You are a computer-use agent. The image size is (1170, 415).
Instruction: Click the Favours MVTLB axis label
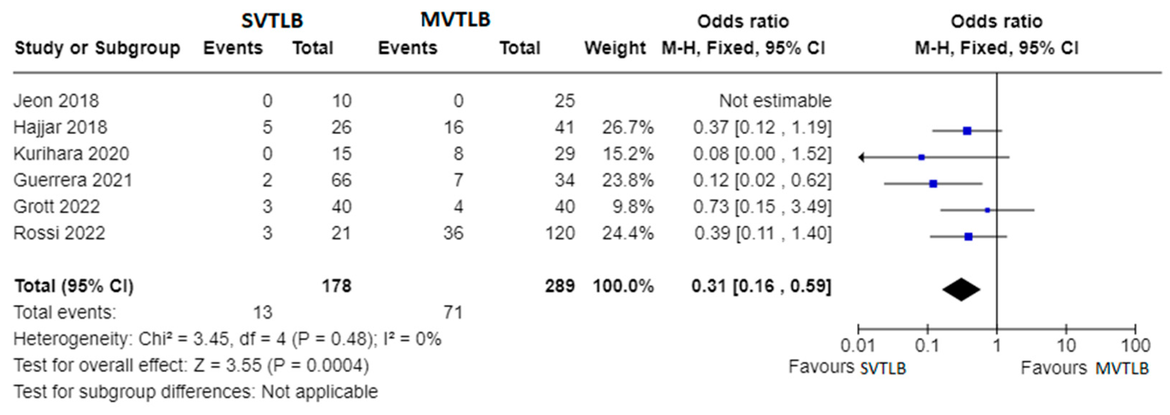tap(1085, 367)
